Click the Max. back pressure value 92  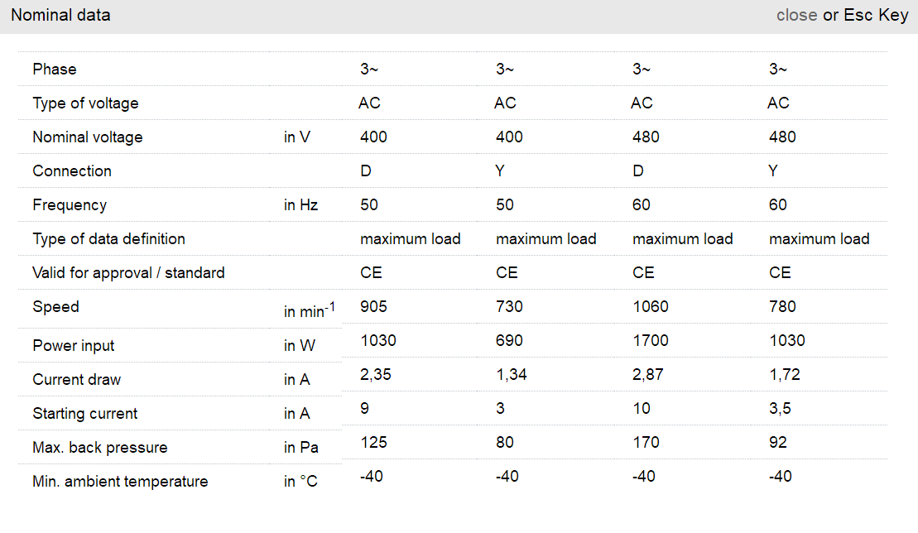tap(777, 443)
